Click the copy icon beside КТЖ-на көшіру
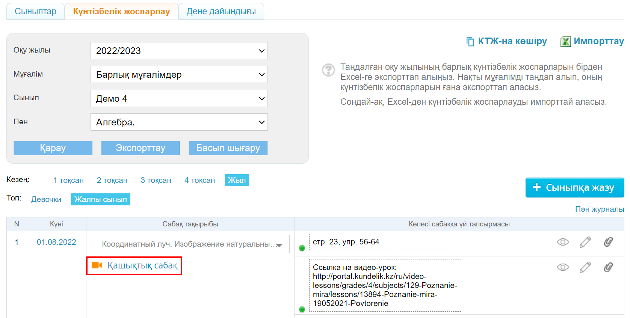Screen dimensions: 630x318 pyautogui.click(x=470, y=41)
